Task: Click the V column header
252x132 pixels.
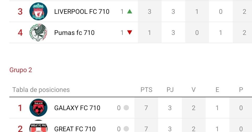Action: 194,90
